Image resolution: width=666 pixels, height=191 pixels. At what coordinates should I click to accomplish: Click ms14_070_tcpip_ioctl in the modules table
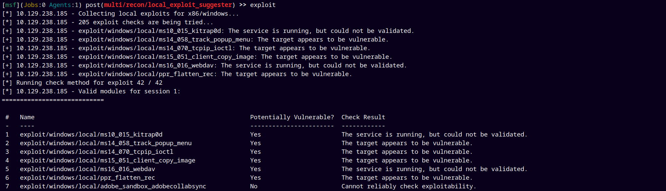pos(96,152)
